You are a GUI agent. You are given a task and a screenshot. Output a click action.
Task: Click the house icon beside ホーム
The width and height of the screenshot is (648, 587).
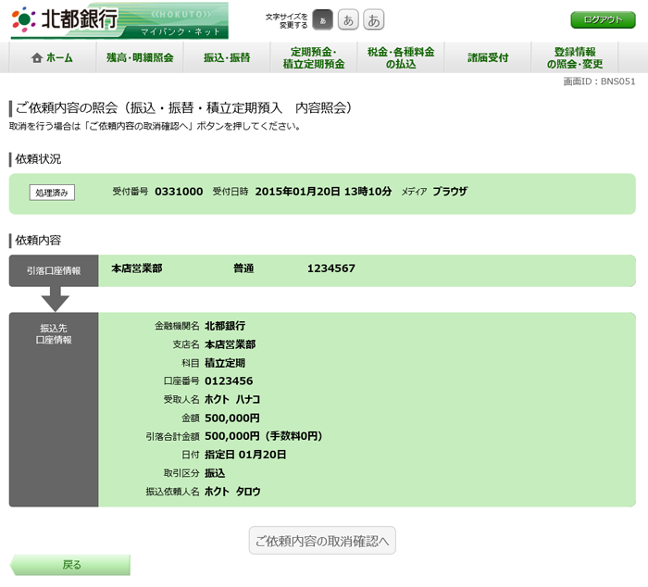coord(37,57)
